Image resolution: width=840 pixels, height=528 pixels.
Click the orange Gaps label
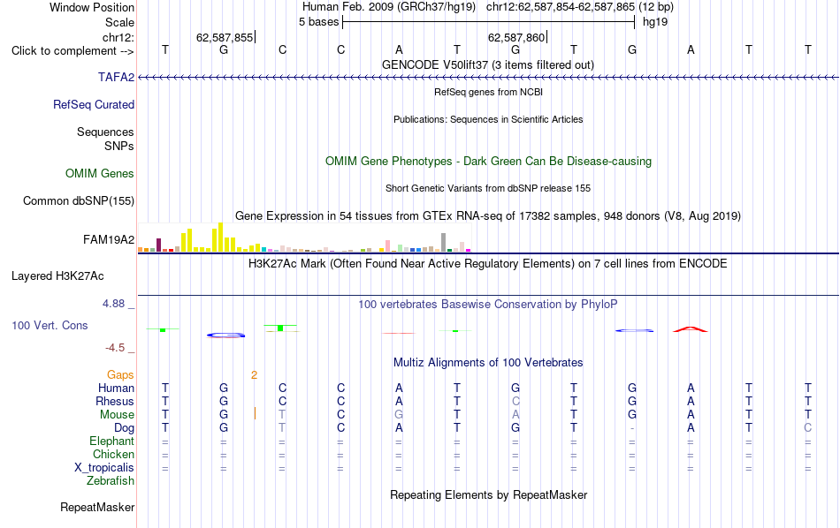(x=120, y=375)
